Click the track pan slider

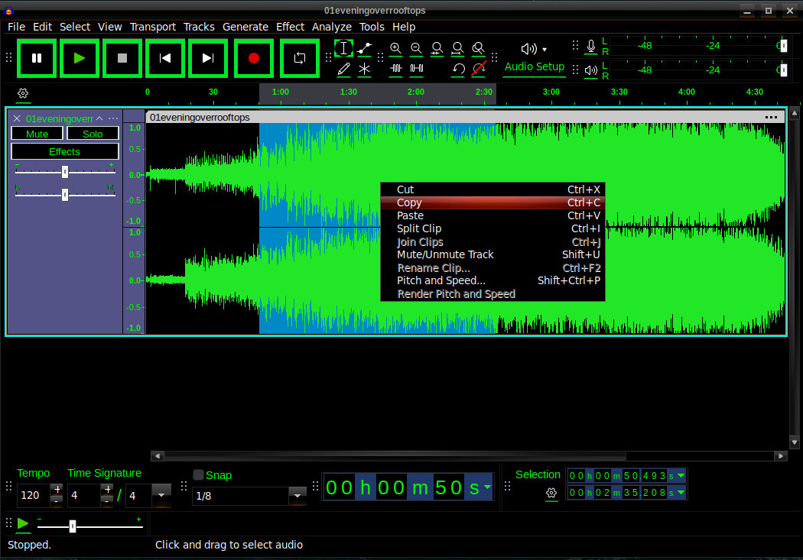(x=65, y=194)
